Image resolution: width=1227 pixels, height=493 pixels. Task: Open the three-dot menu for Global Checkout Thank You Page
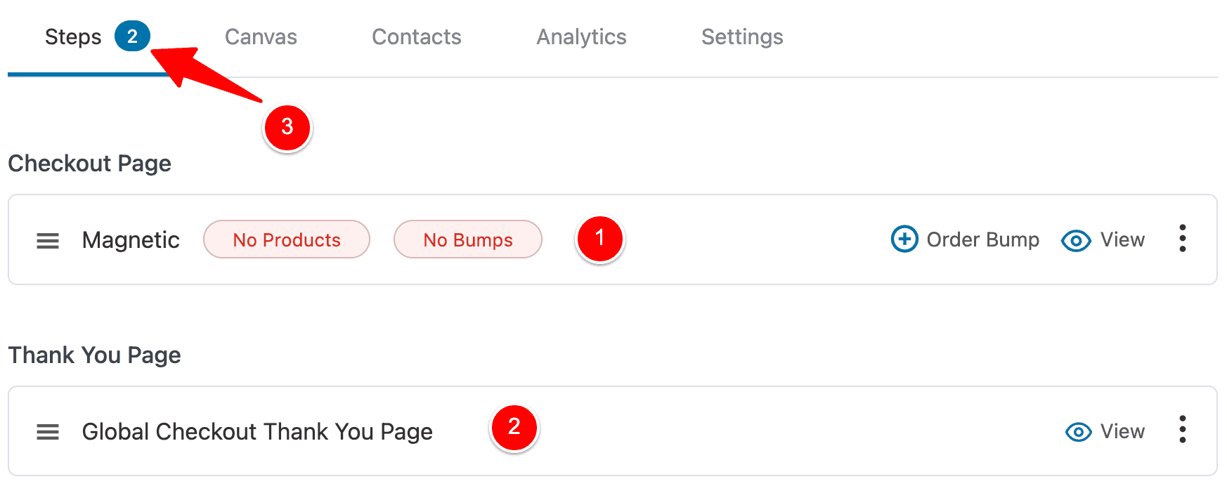tap(1183, 429)
